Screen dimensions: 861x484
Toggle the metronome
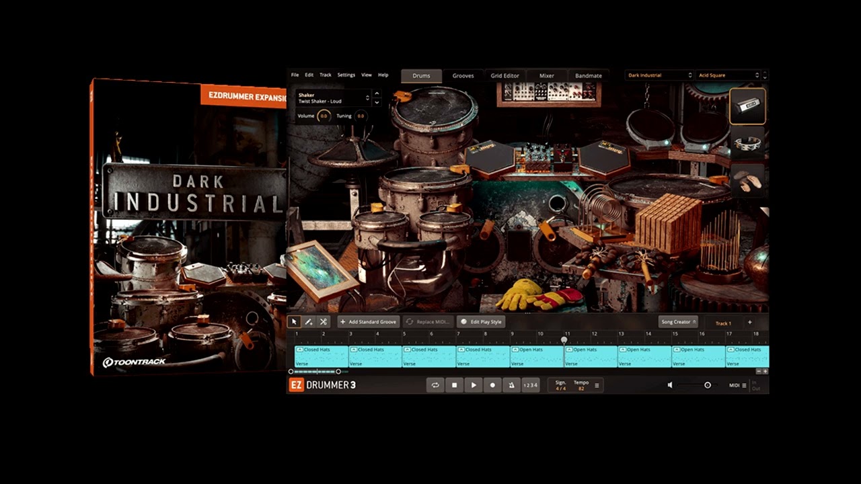[511, 385]
